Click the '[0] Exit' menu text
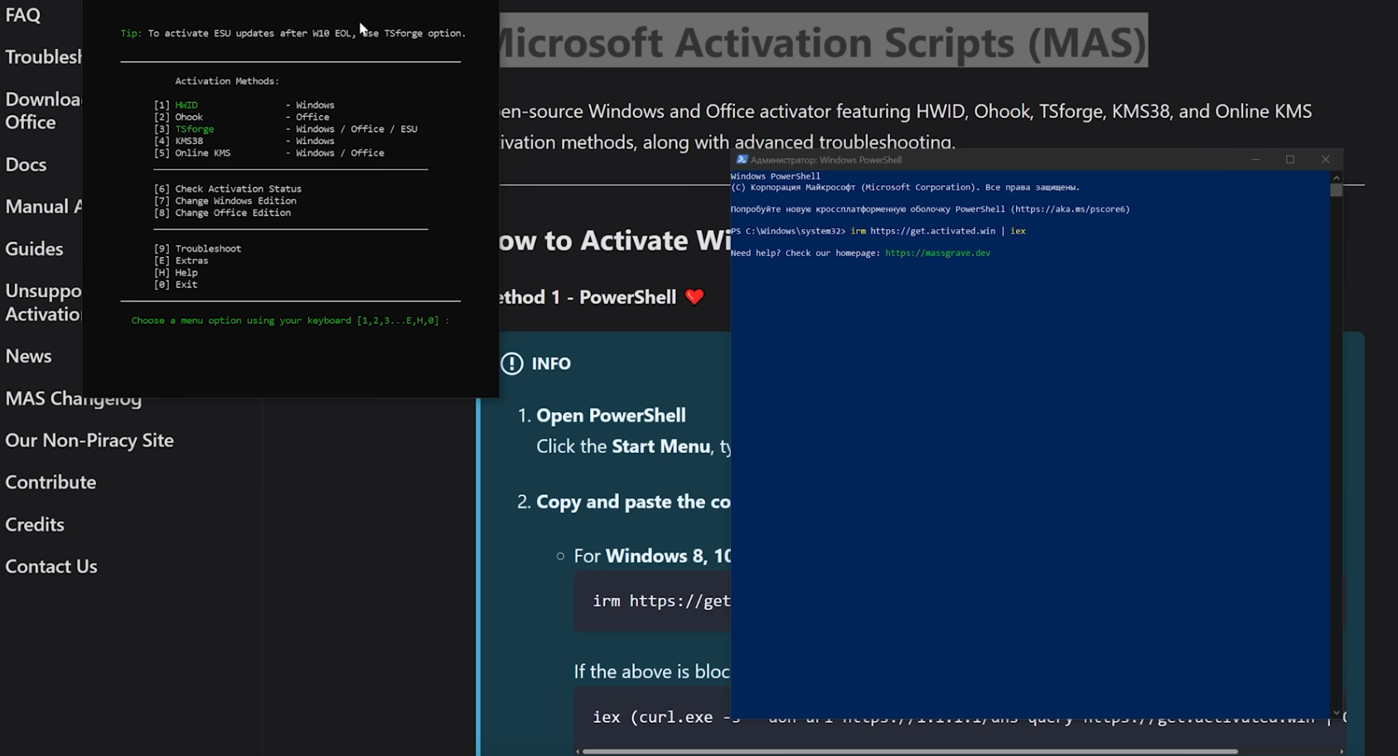This screenshot has width=1398, height=756. pyautogui.click(x=176, y=285)
